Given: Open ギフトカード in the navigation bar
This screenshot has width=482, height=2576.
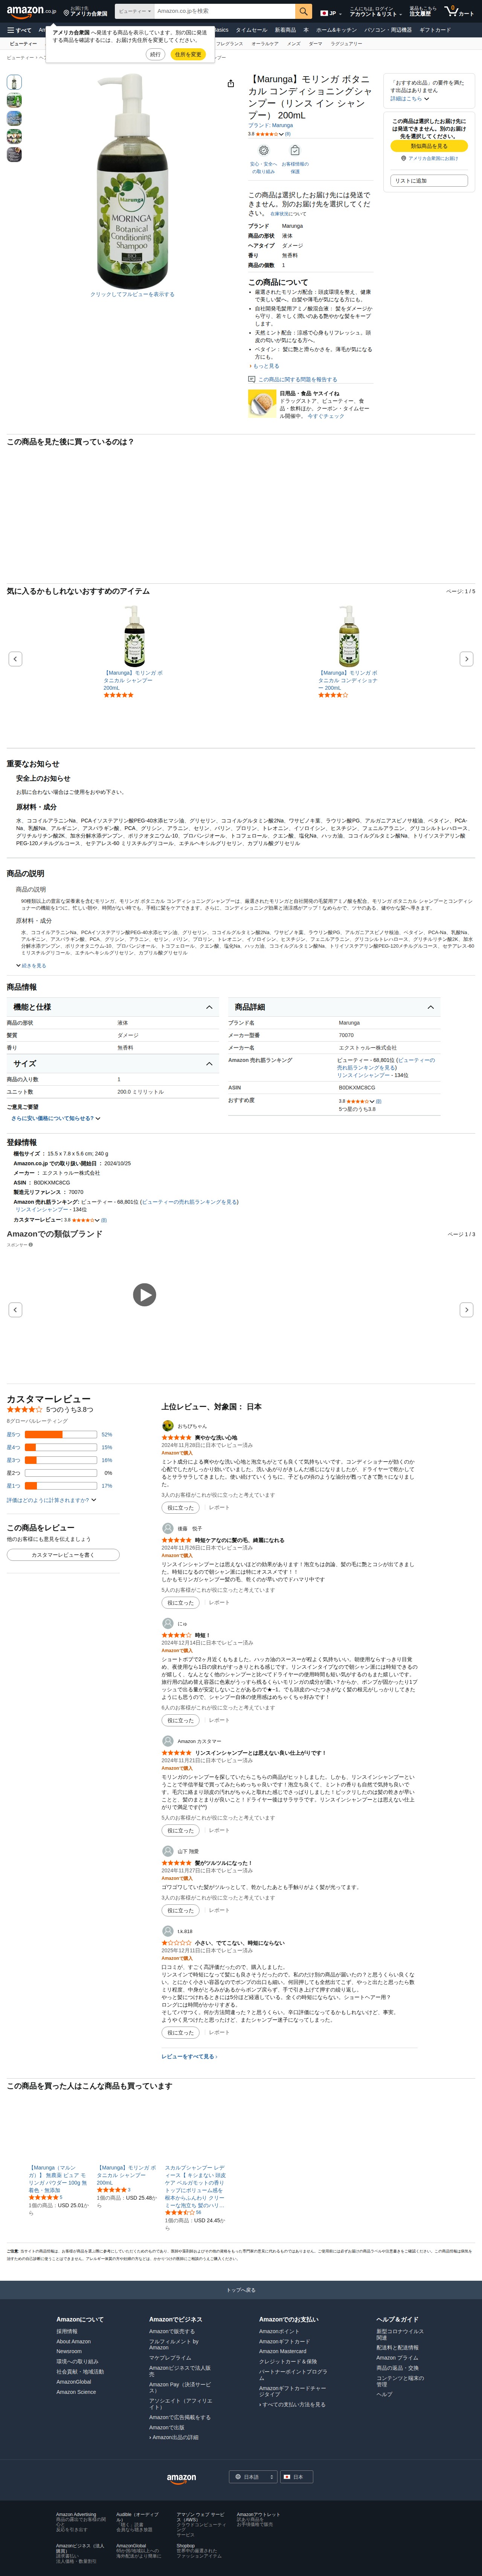Looking at the screenshot, I should coord(435,30).
